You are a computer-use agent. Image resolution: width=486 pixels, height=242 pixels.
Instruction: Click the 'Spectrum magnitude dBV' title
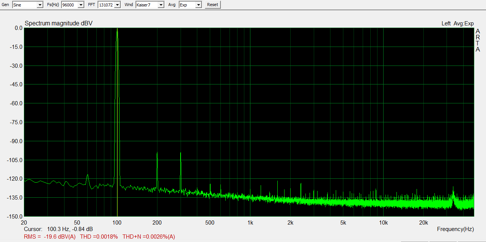pos(58,23)
